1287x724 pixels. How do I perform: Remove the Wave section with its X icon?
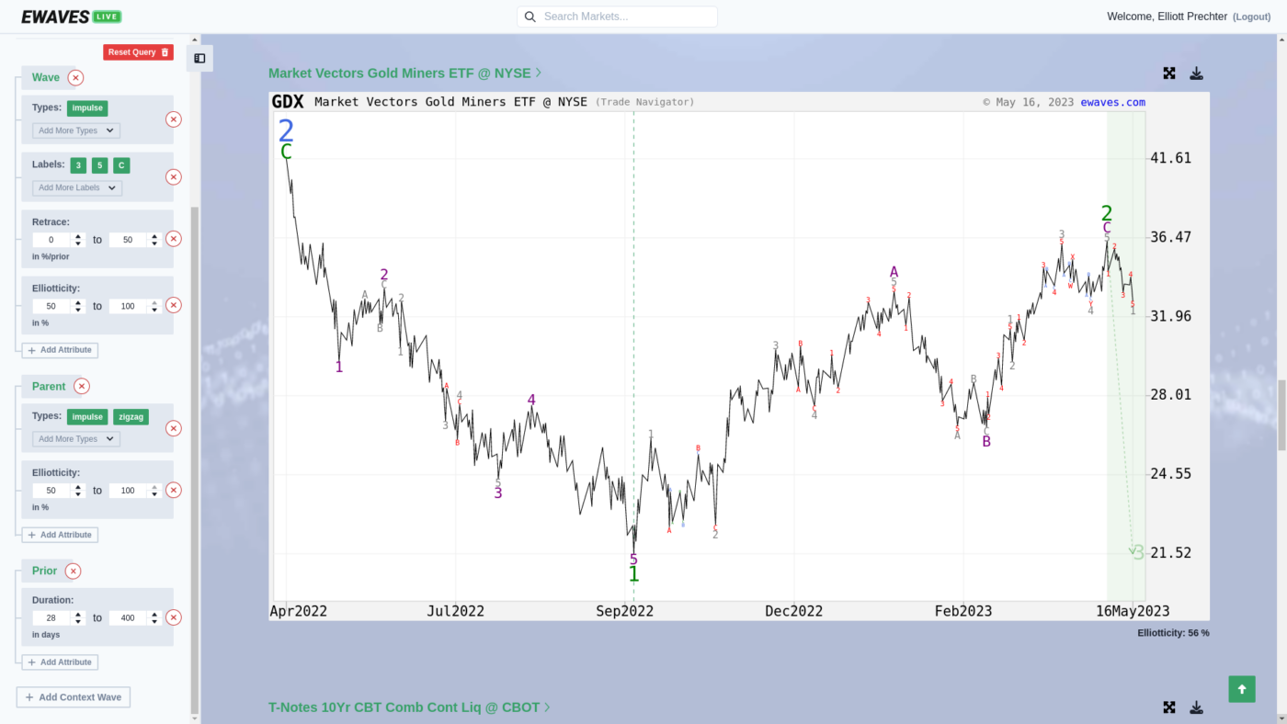click(x=75, y=78)
